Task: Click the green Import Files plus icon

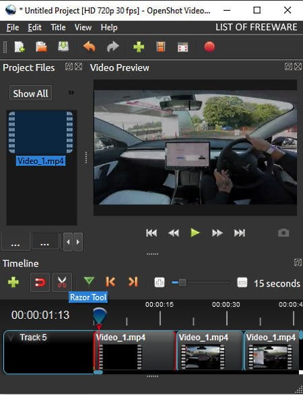Action: pos(139,47)
